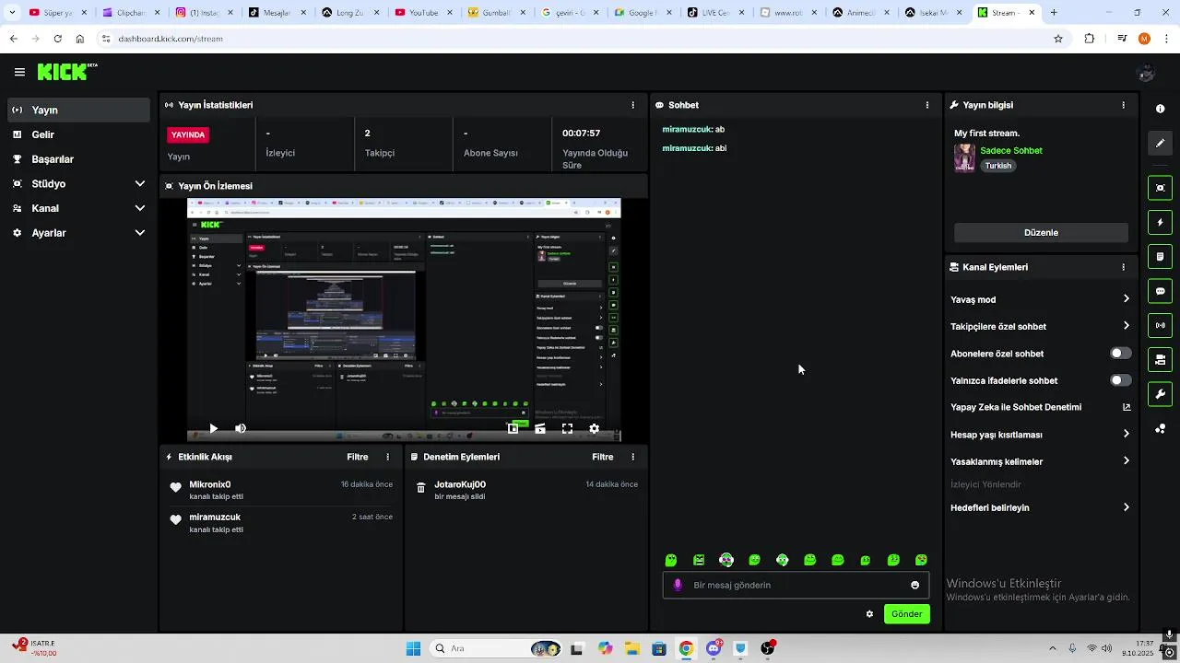Viewport: 1180px width, 663px height.
Task: Click the Sadece Sohbet category link
Action: click(1011, 151)
